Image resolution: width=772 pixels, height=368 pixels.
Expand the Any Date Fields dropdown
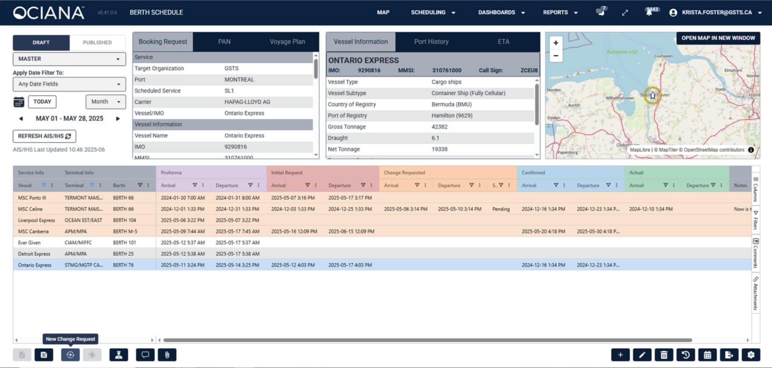[x=69, y=84]
